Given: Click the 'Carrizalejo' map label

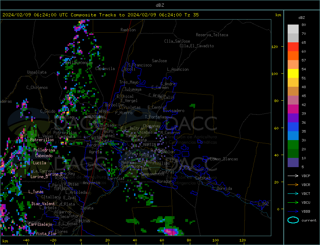Looking at the screenshot, I should (41, 225).
